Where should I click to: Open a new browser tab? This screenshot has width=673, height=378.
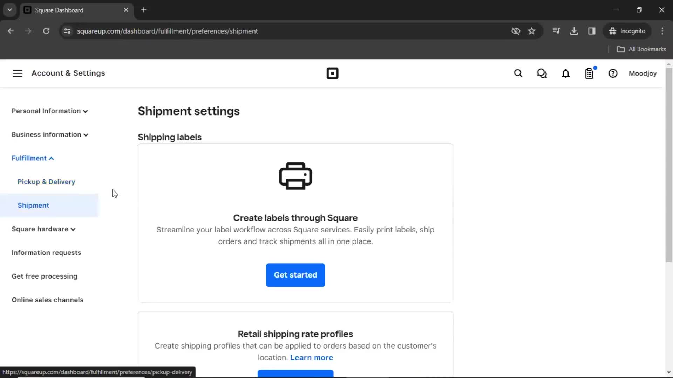coord(144,10)
